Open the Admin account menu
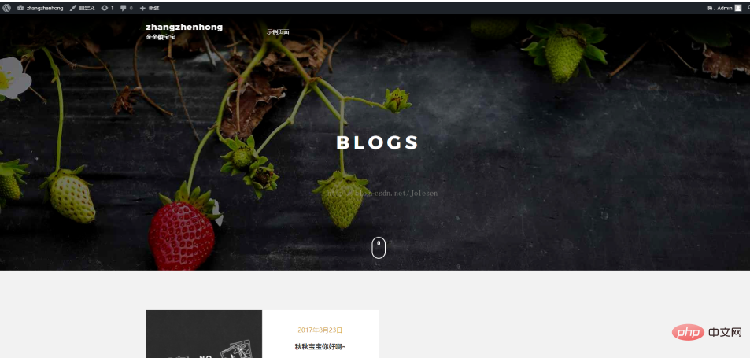 click(x=724, y=8)
